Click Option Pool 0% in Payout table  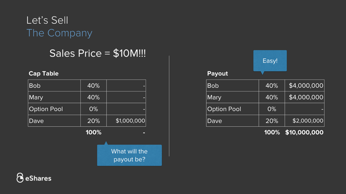pos(271,109)
